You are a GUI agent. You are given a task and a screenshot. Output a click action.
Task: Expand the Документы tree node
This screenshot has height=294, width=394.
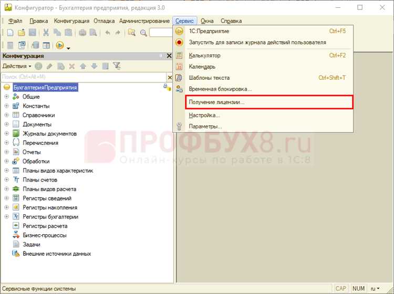coord(6,124)
